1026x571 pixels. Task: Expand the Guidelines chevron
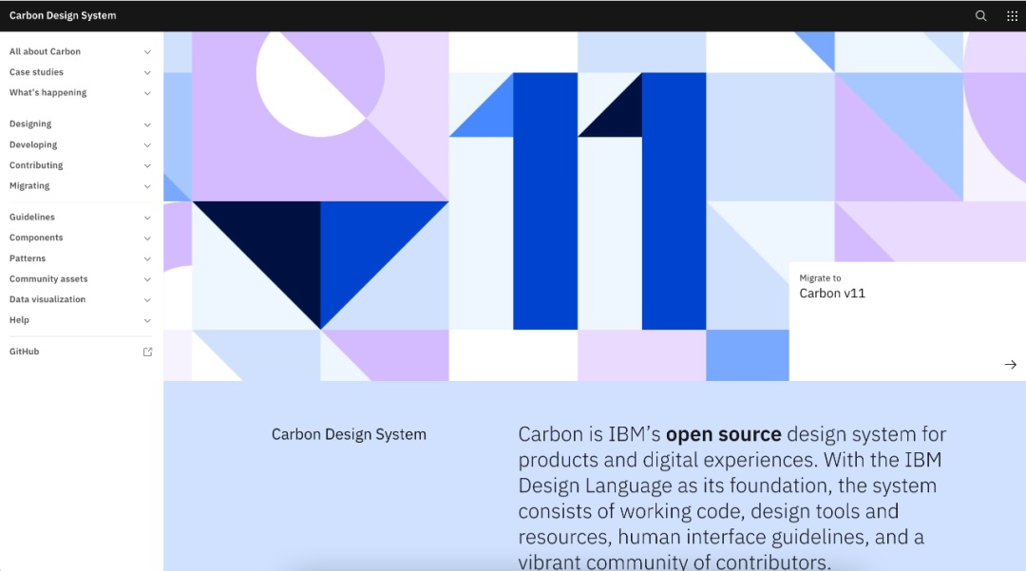click(x=147, y=218)
